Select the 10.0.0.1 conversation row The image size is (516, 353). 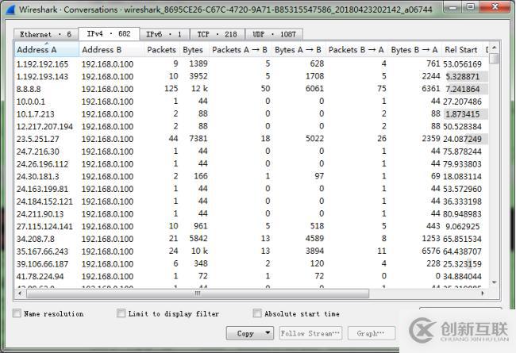click(252, 102)
